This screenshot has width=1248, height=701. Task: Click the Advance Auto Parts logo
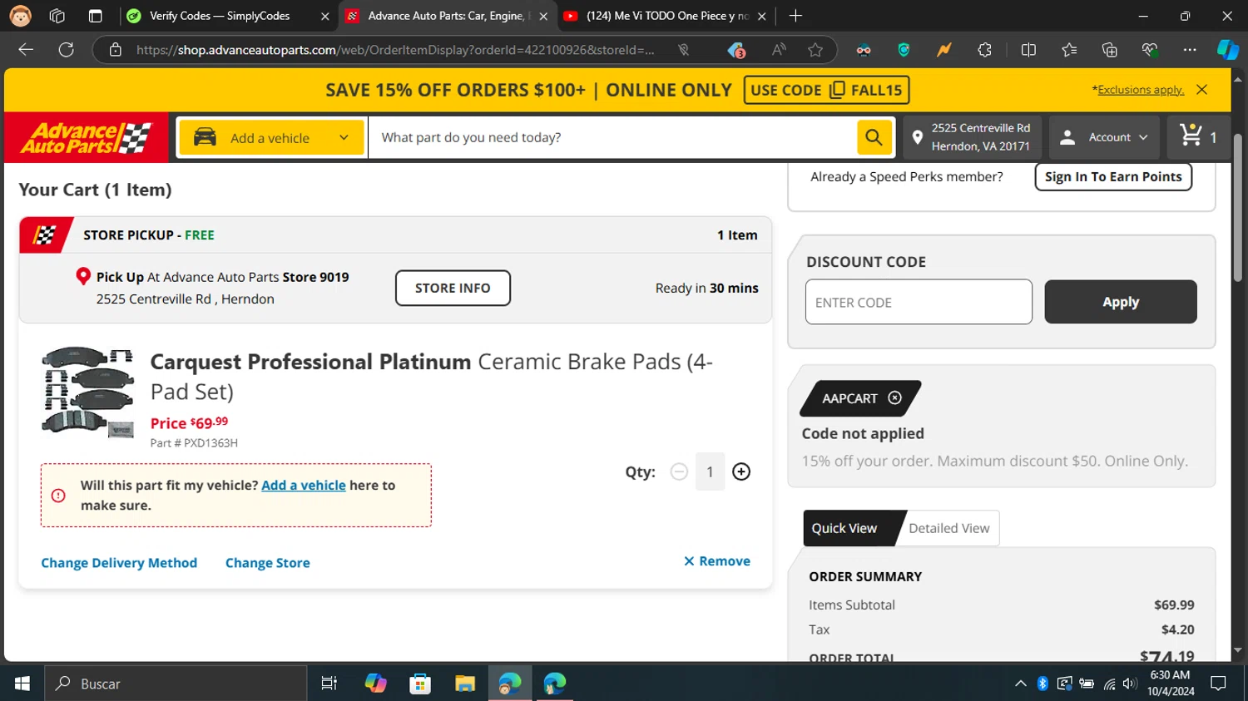87,137
